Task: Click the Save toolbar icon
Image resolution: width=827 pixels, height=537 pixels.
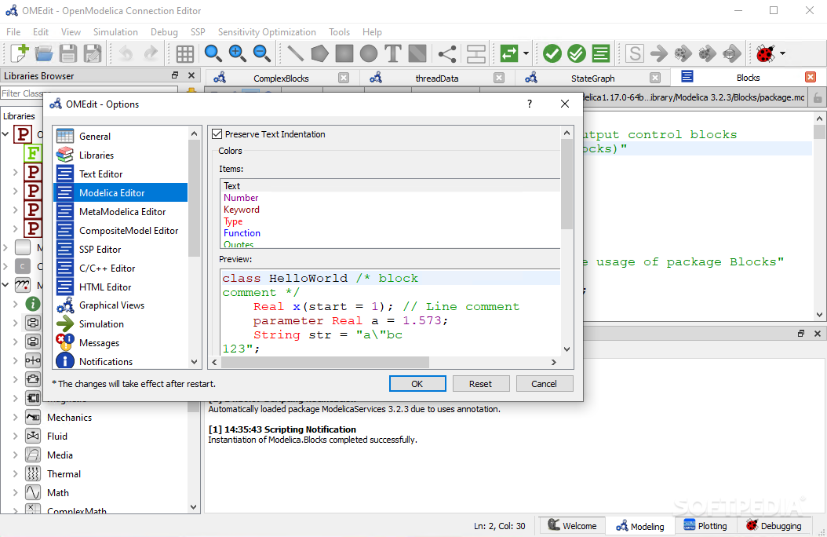Action: tap(68, 53)
